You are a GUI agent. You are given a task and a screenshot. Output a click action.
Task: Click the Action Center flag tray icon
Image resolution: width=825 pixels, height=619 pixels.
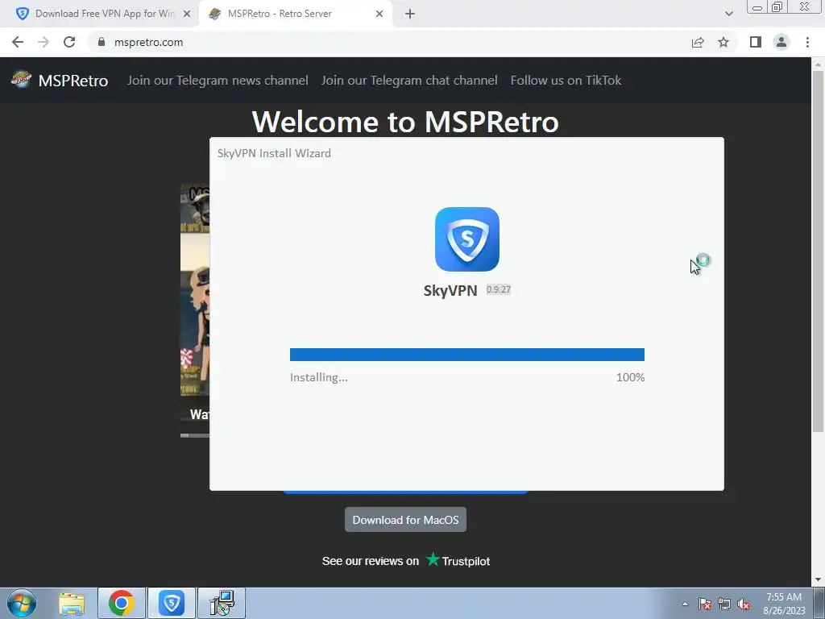click(705, 604)
